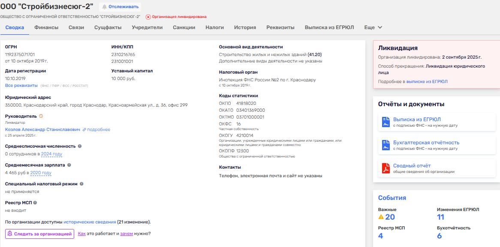
Task: Click the blue document icon for Бухгалтерская отчётность
Action: 386,145
